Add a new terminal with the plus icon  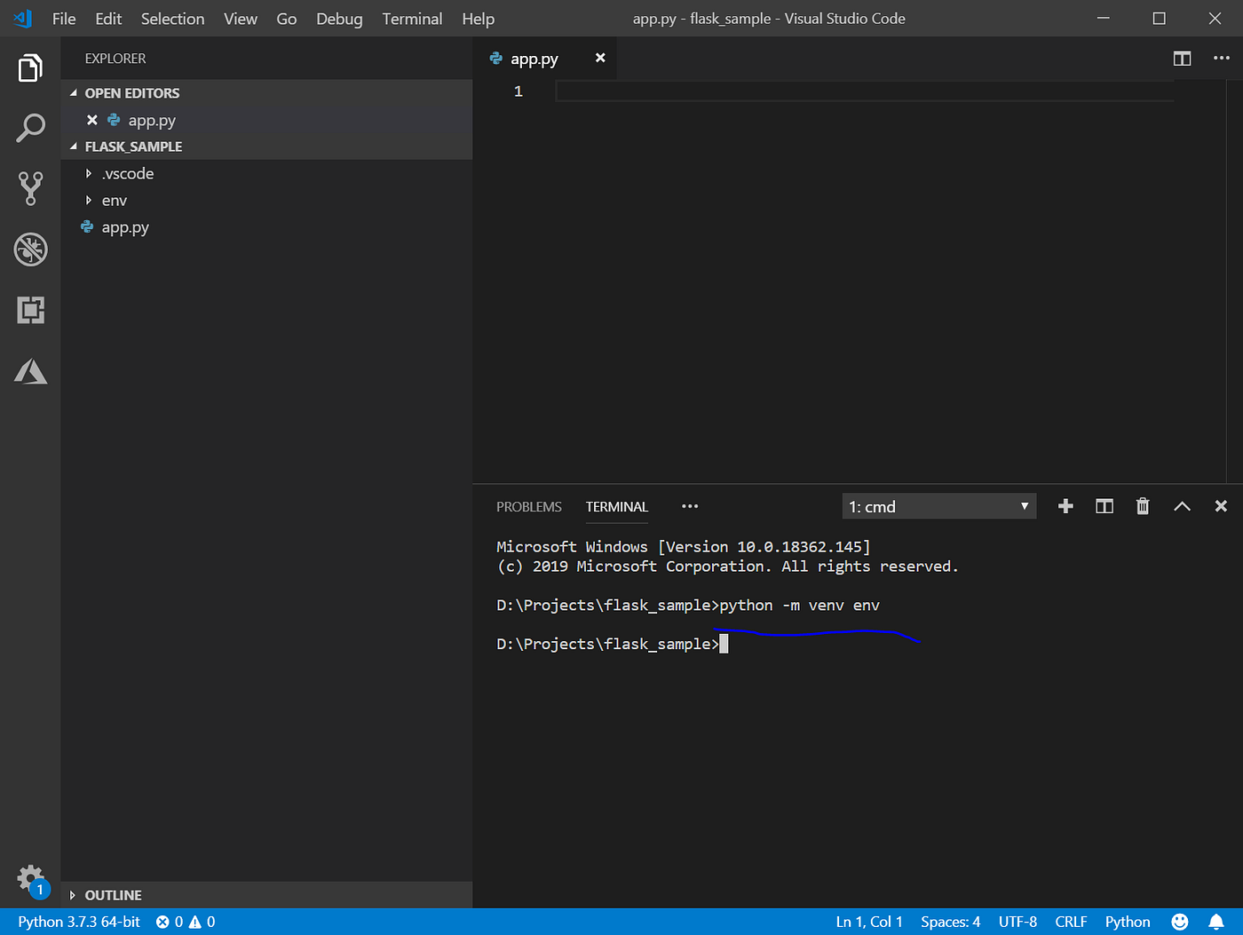(1065, 505)
